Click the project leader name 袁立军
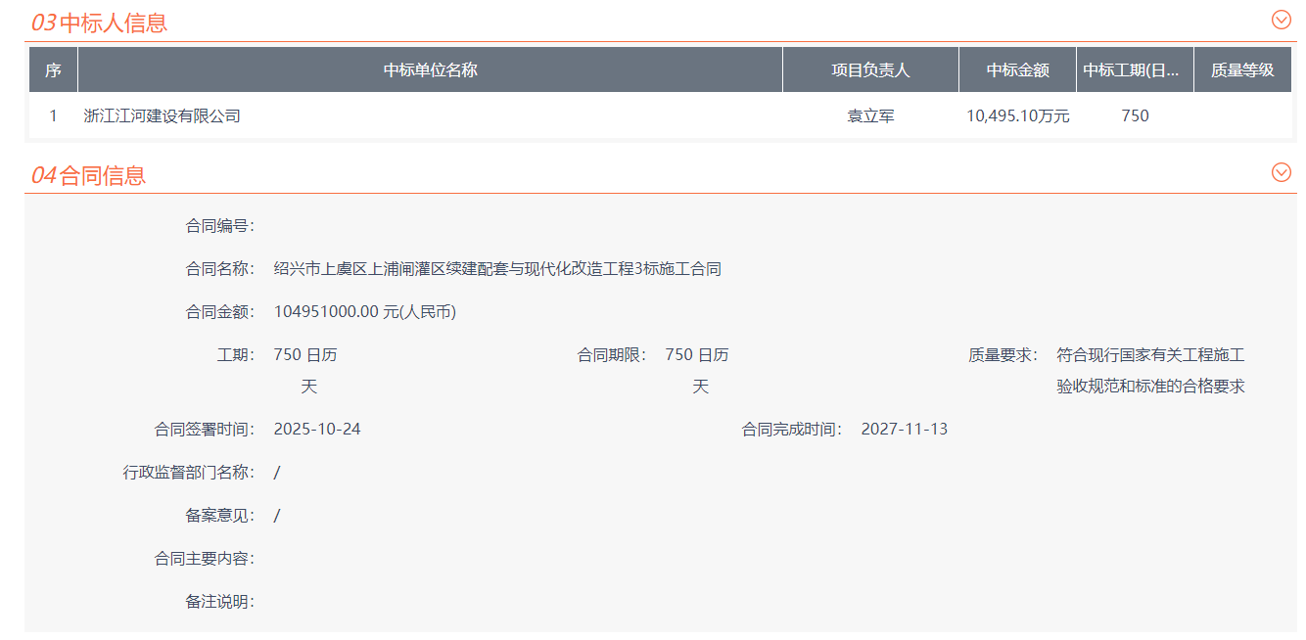Screen dimensions: 1306x640 (870, 116)
